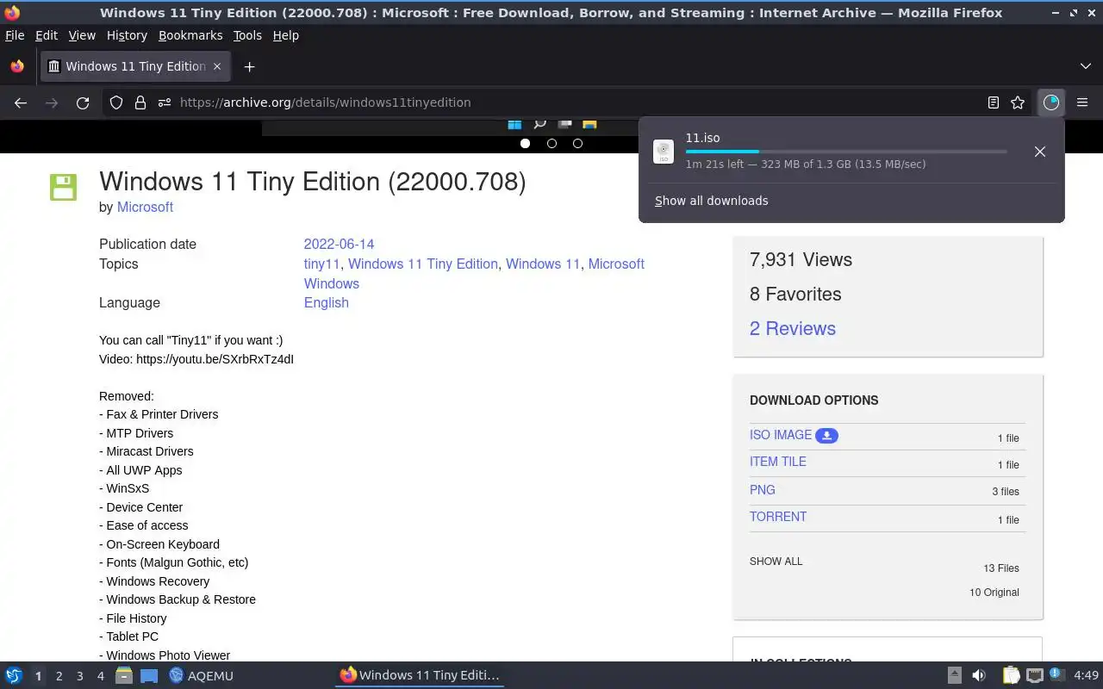Click the 10 Original count

coord(994,593)
